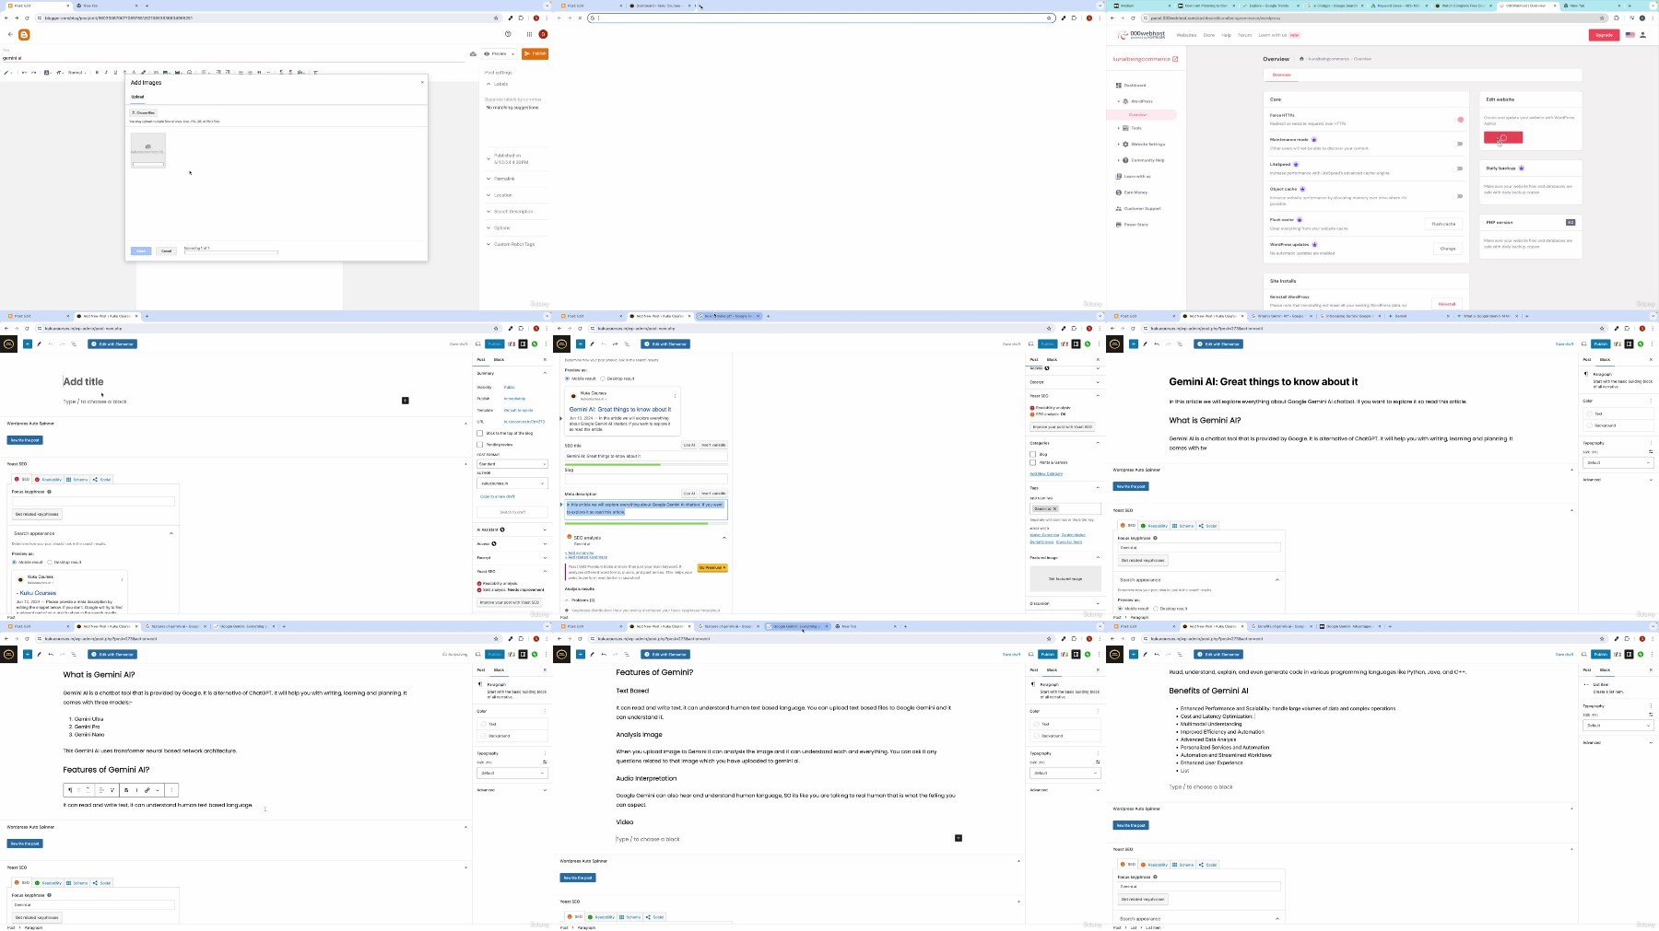
Task: Switch to the 'Medium' browser tab
Action: click(1140, 6)
